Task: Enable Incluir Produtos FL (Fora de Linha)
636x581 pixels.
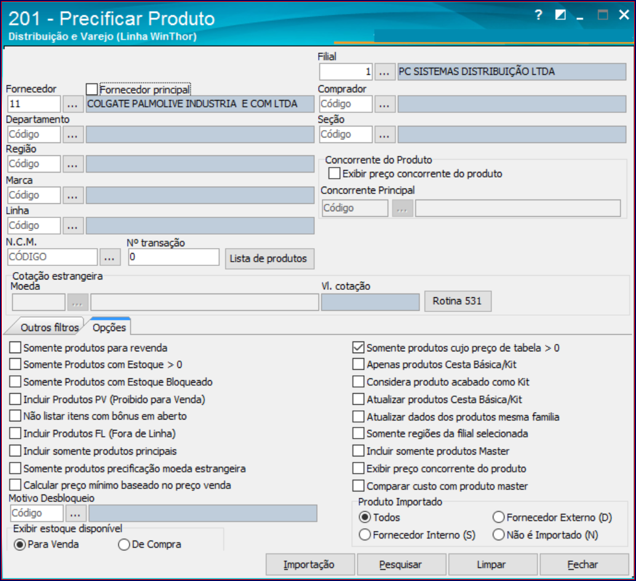Action: point(15,433)
